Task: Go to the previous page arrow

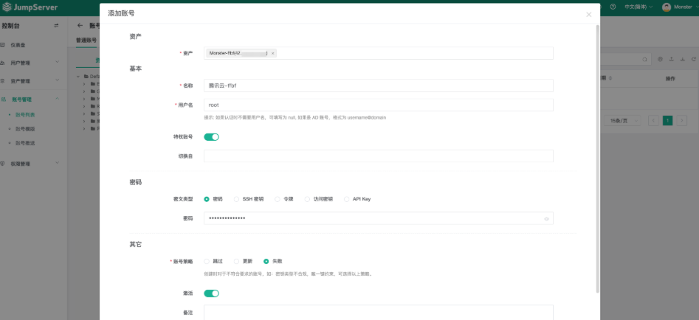Action: tap(653, 121)
